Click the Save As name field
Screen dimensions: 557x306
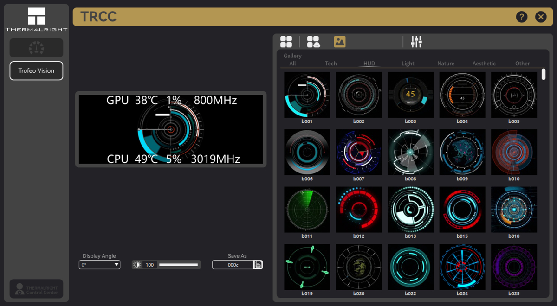[x=233, y=265]
